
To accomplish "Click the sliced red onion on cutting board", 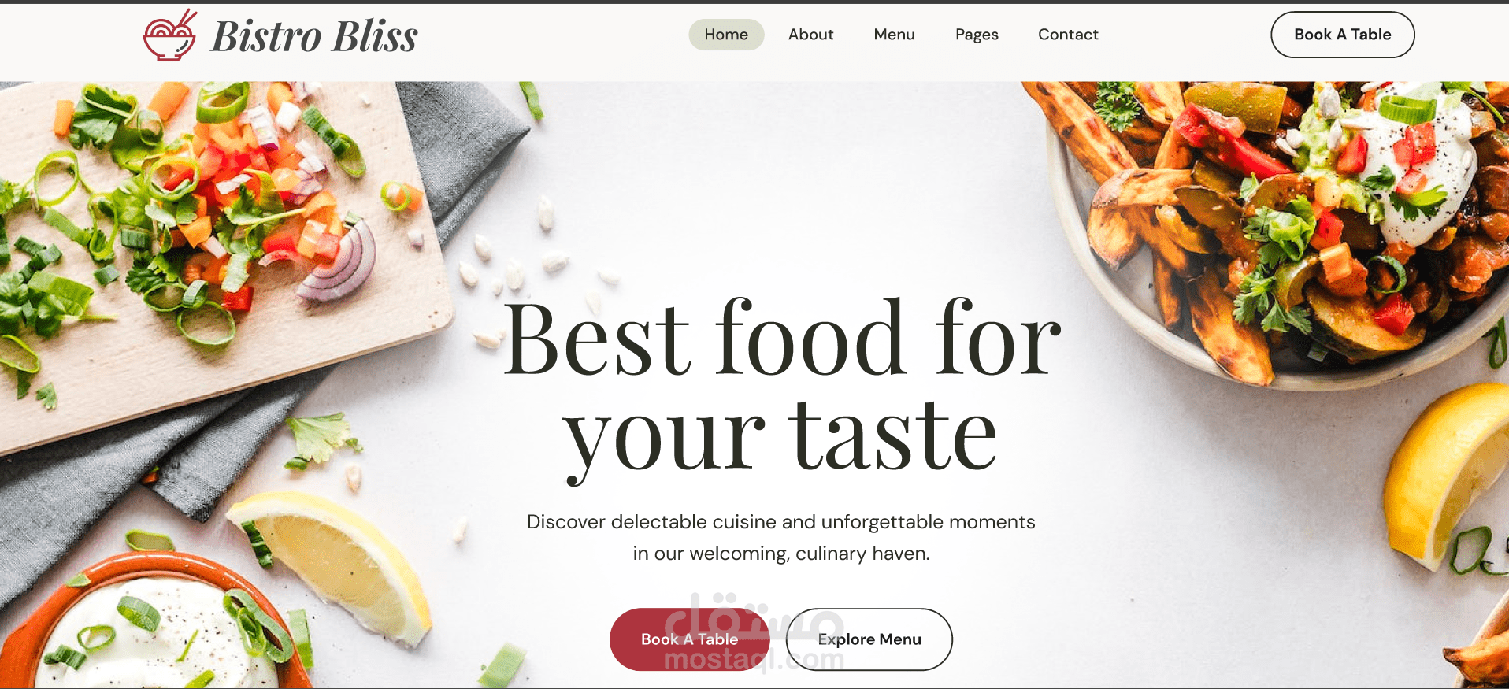I will (340, 264).
